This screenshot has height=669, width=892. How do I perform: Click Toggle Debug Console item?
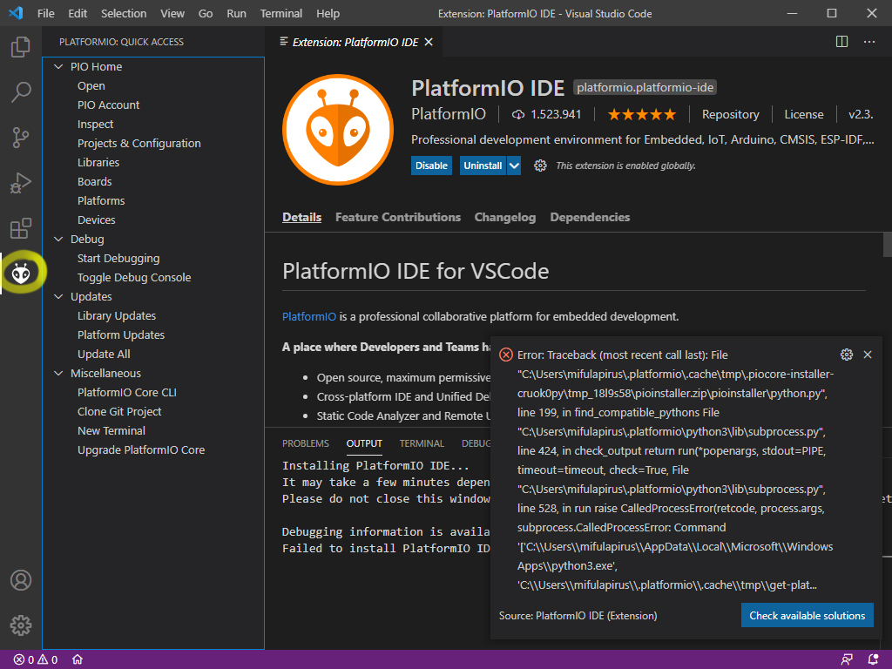pyautogui.click(x=134, y=278)
